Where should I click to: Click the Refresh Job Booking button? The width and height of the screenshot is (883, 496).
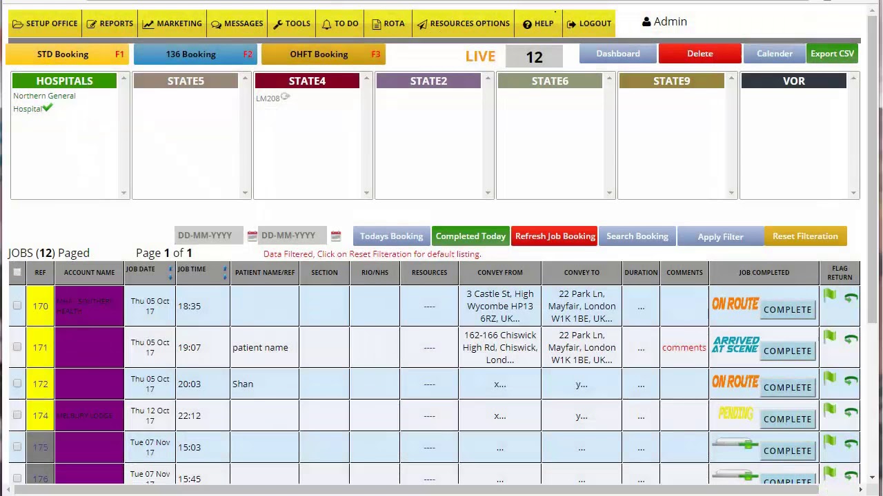pos(555,236)
